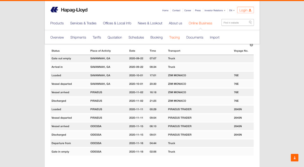The width and height of the screenshot is (304, 167).
Task: Click time 04:44 cell
Action: 153,143
